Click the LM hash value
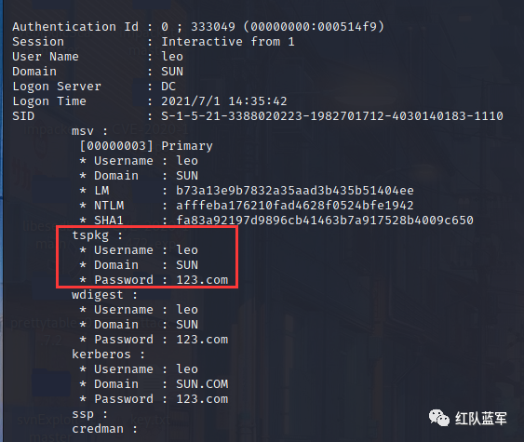The height and width of the screenshot is (442, 524). 295,191
